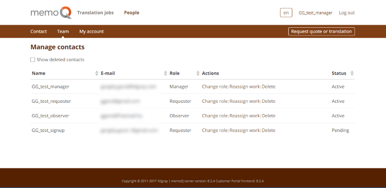Reassign work for GG_test_observer
The height and width of the screenshot is (188, 386).
[x=244, y=116]
